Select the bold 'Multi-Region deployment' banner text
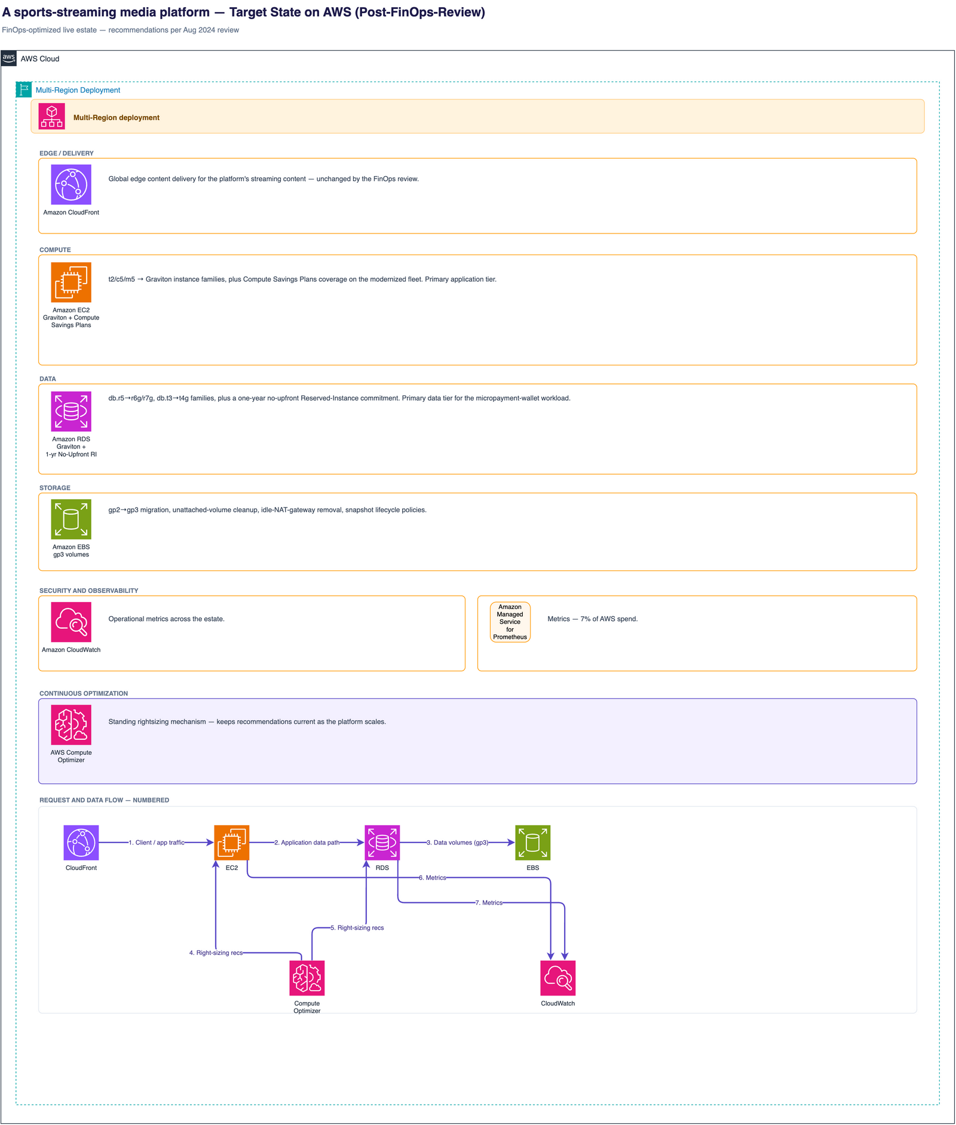Viewport: 956px width, 1125px height. click(x=117, y=118)
